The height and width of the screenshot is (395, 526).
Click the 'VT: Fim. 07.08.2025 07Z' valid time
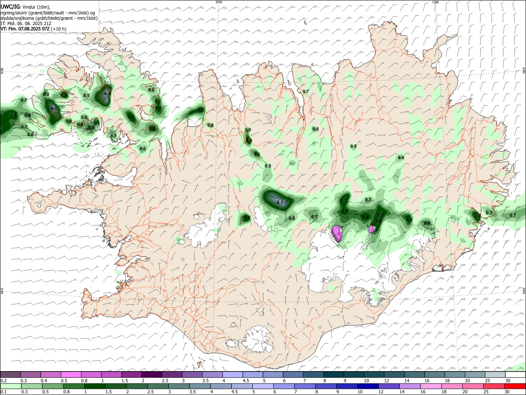[25, 29]
